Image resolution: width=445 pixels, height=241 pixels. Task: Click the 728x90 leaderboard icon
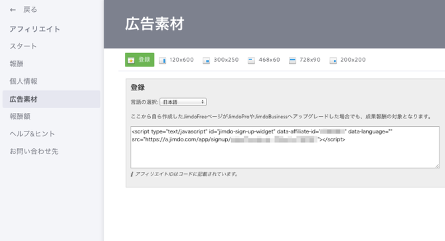click(x=292, y=60)
